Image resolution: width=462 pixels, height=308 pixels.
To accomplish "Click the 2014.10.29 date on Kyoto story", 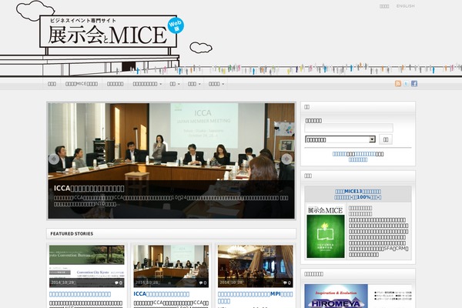I will point(63,283).
